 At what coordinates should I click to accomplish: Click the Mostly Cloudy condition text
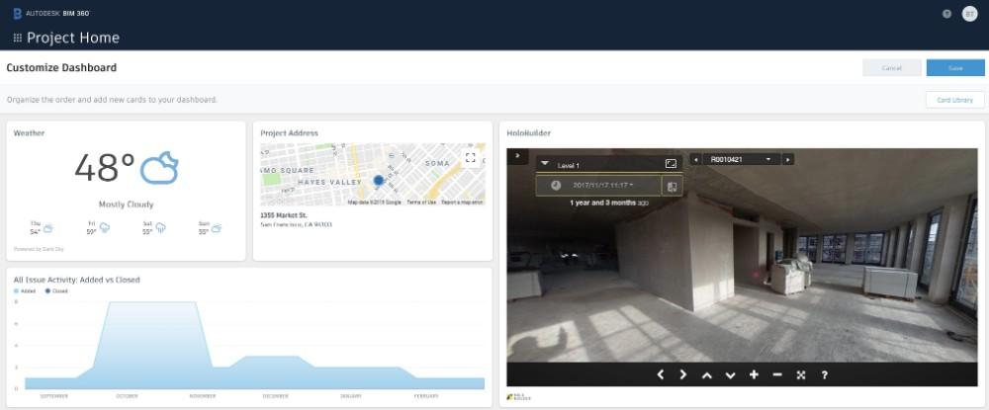127,205
